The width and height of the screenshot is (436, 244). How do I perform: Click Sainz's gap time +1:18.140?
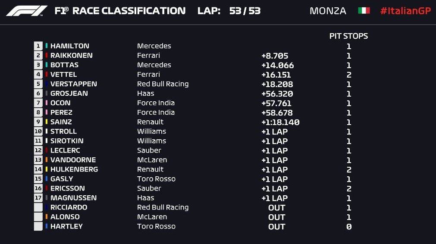[280, 122]
